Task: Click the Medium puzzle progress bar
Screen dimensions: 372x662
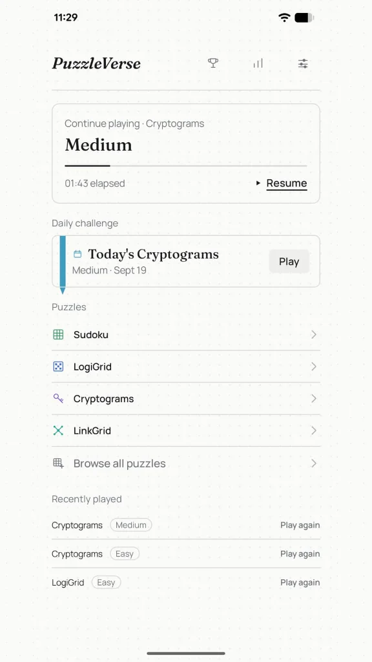Action: point(186,166)
